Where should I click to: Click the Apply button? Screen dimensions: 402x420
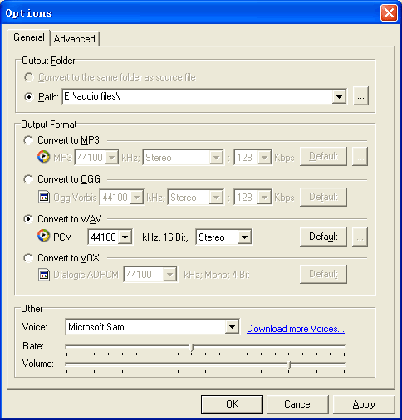[x=364, y=404]
